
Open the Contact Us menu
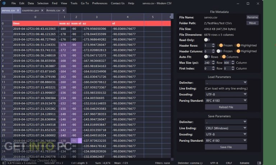118,3
